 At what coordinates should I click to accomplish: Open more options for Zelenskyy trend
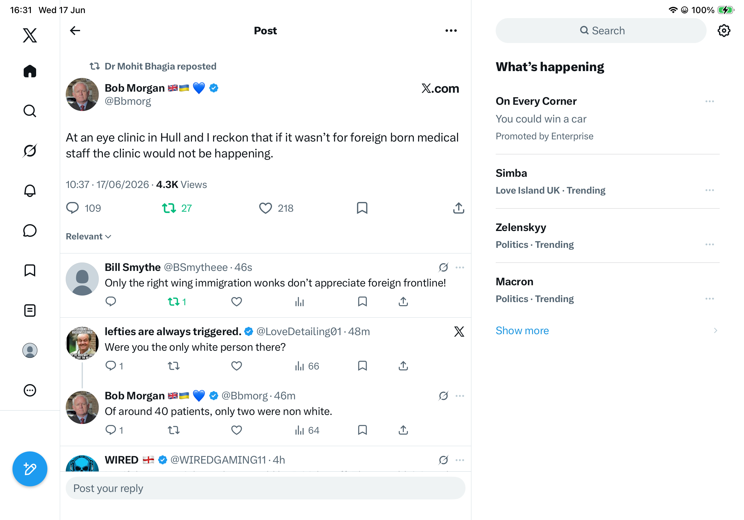pyautogui.click(x=709, y=244)
